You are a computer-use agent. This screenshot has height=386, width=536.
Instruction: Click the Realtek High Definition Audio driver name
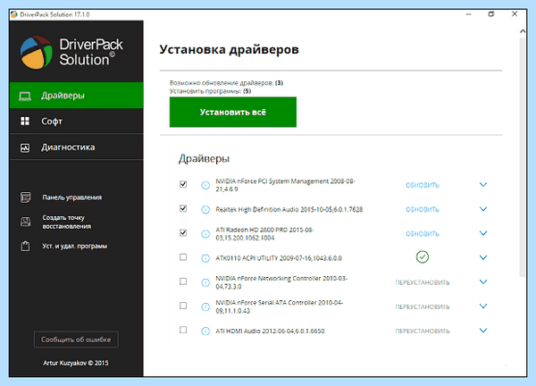coord(289,209)
